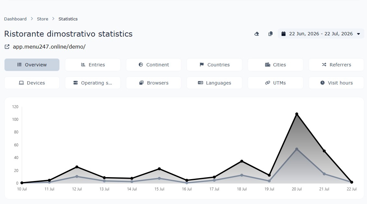Screen dimensions: 367x204
Task: Click the external link icon by URL
Action: coord(7,47)
